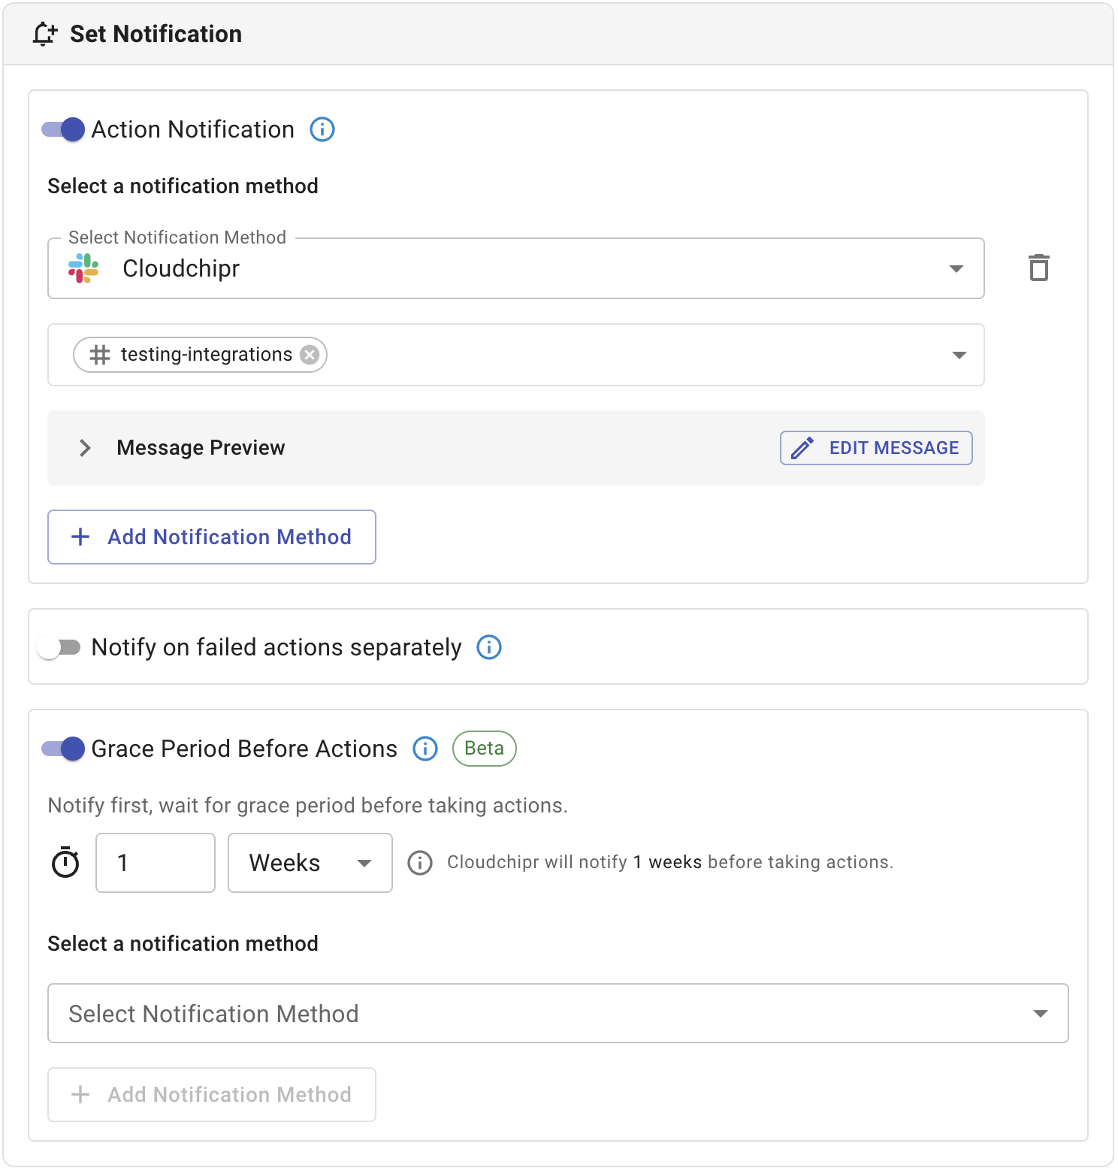The image size is (1118, 1171).
Task: Remove the testing-integrations channel chip
Action: point(310,355)
